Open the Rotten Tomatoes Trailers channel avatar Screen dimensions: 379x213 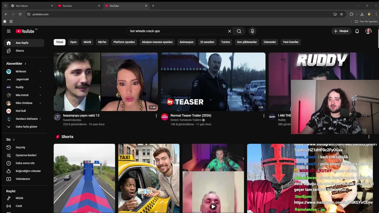165,117
